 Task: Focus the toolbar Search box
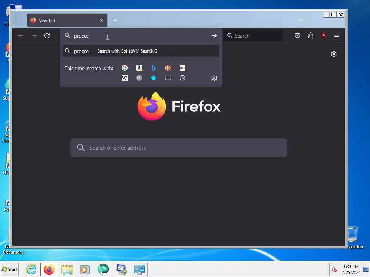click(x=253, y=36)
